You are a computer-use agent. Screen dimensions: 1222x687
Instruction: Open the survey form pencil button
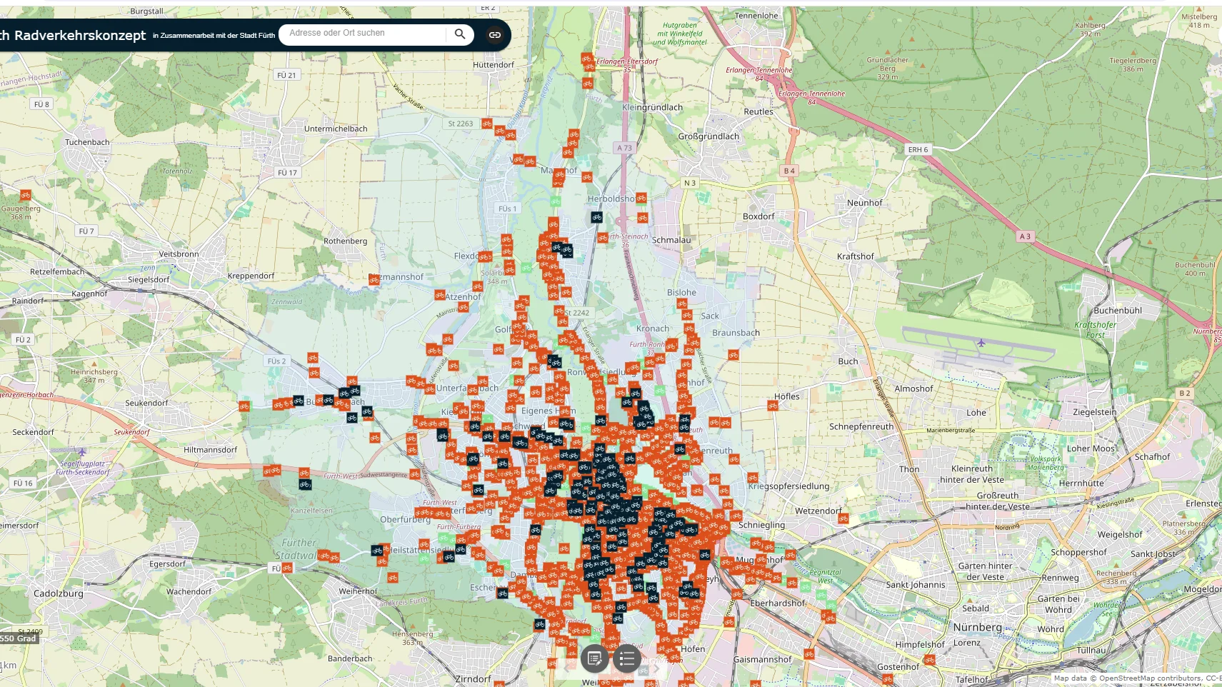tap(594, 658)
